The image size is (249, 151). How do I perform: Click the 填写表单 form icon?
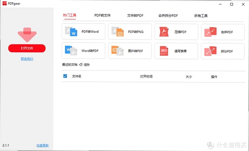point(164,51)
